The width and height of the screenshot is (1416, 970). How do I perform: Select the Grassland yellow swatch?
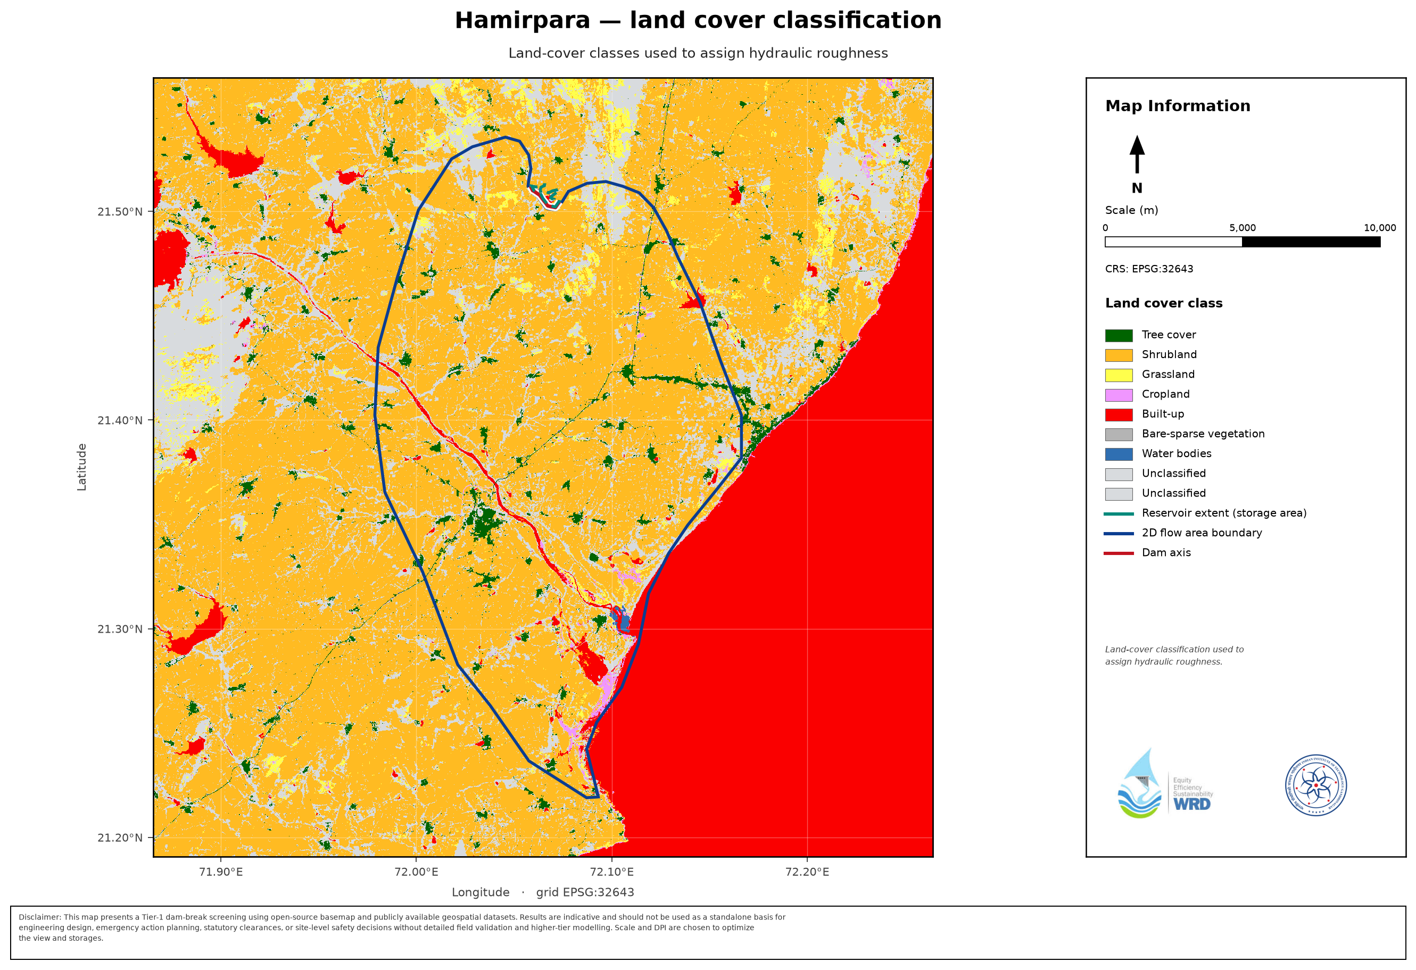tap(1119, 375)
